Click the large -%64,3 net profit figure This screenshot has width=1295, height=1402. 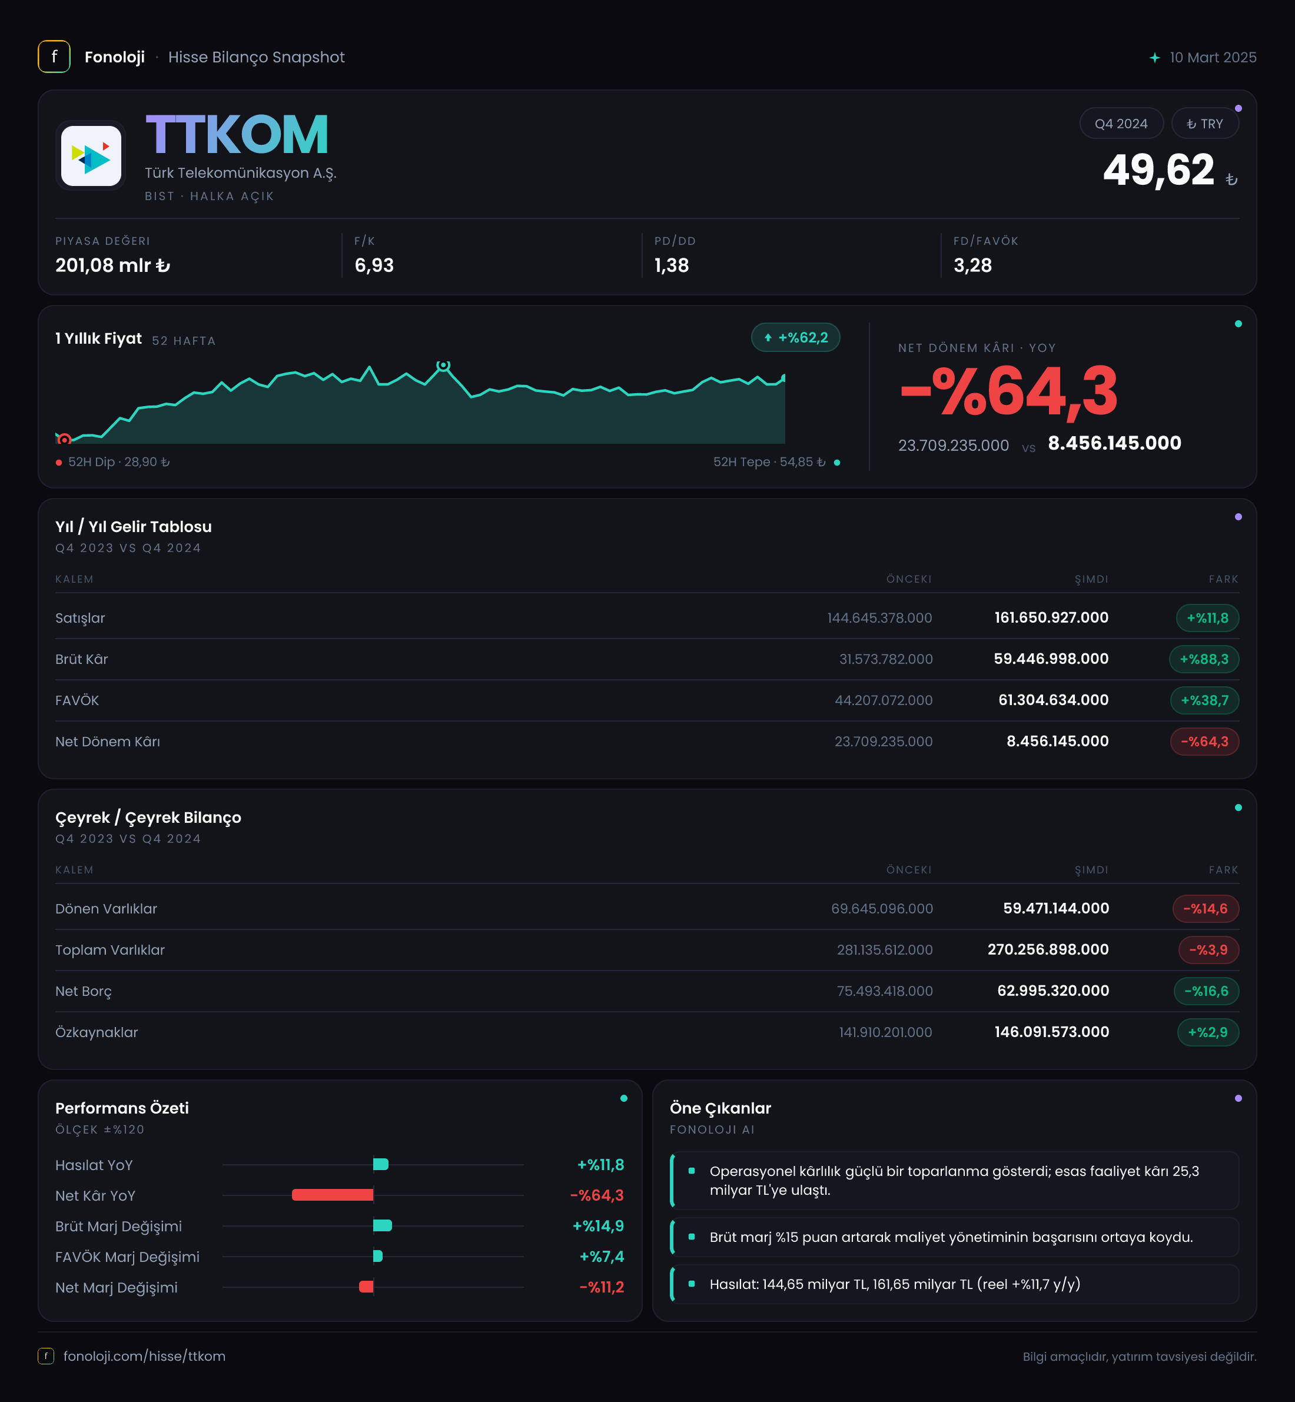point(1008,393)
